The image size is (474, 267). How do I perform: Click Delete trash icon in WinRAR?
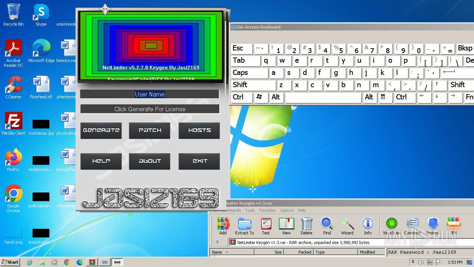click(x=306, y=226)
